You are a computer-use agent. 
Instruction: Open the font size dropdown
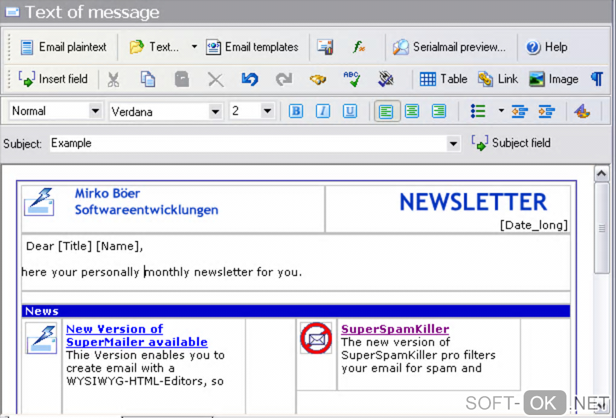[267, 111]
